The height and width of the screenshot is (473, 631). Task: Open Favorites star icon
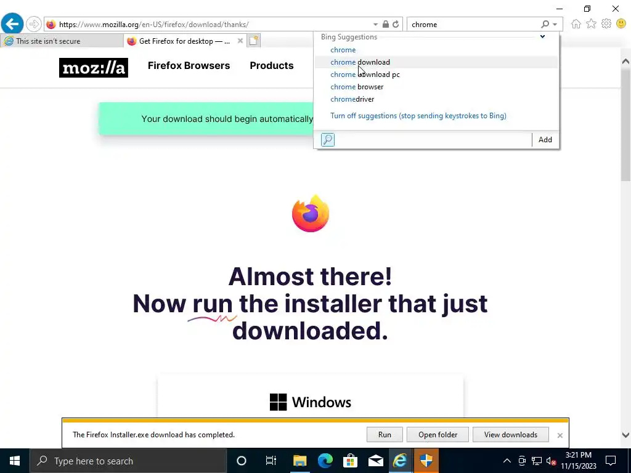(591, 24)
